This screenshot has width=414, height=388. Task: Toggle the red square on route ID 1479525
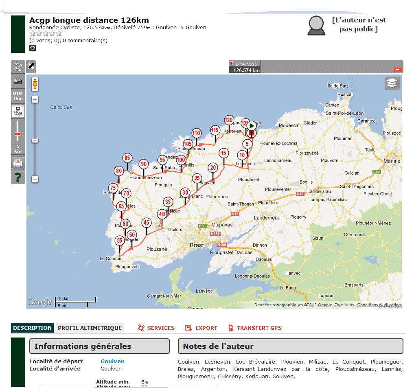tap(232, 64)
